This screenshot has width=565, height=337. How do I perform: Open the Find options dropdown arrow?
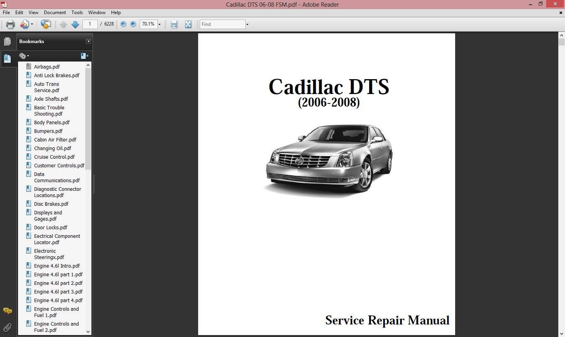247,24
